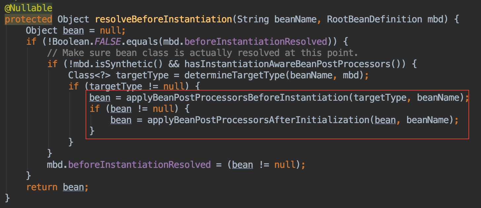Click the bean variable in return statement
Viewport: 481px width, 208px height.
tap(73, 187)
